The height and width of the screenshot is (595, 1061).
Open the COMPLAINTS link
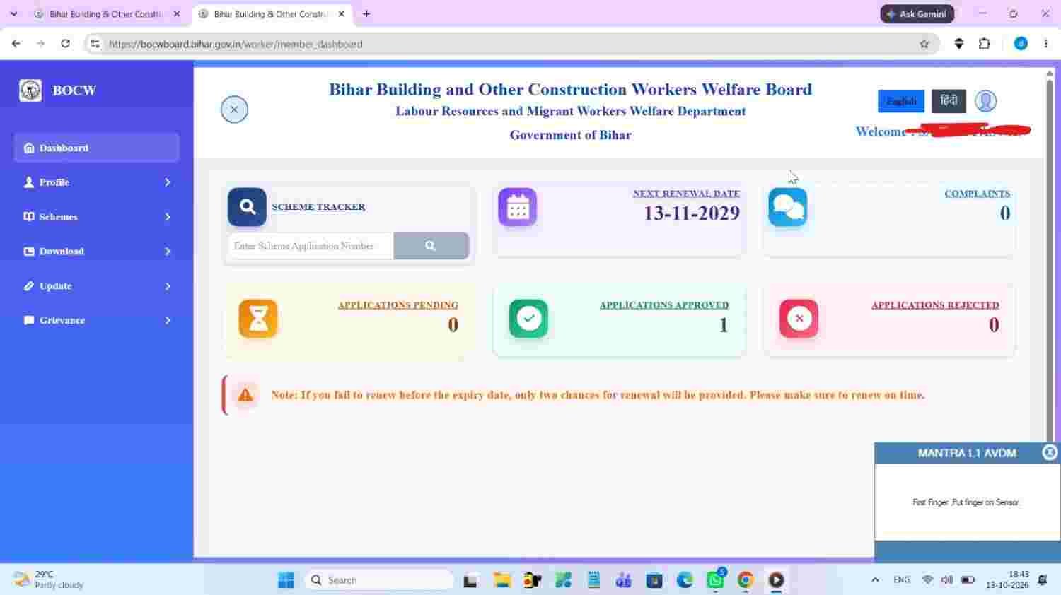(978, 194)
